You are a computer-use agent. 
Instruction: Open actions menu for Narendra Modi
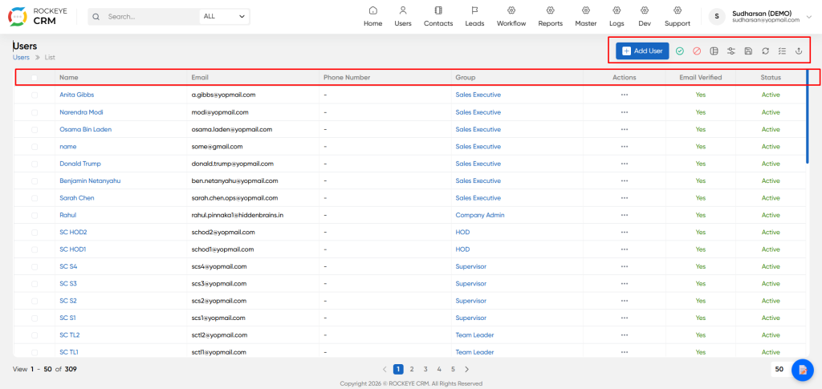click(x=624, y=112)
